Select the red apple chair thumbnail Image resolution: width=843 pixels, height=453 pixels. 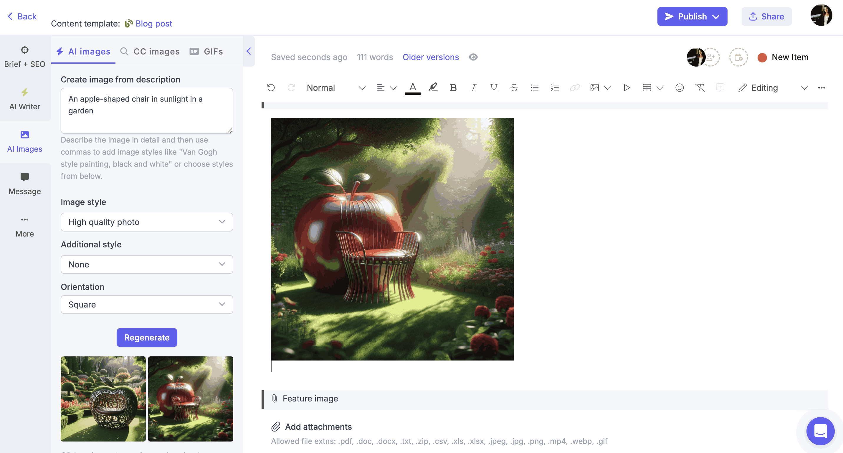click(191, 399)
